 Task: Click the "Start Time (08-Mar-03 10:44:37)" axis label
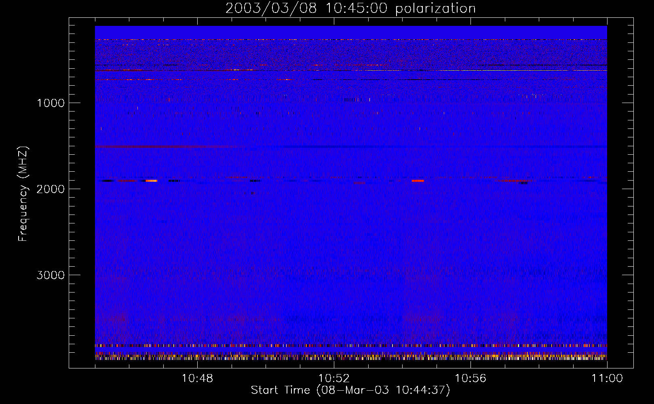point(350,390)
